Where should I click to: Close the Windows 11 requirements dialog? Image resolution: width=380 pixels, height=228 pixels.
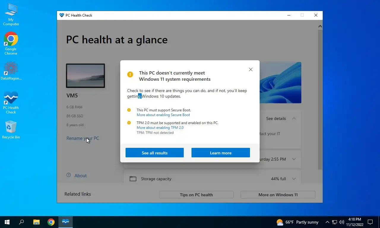pyautogui.click(x=251, y=69)
